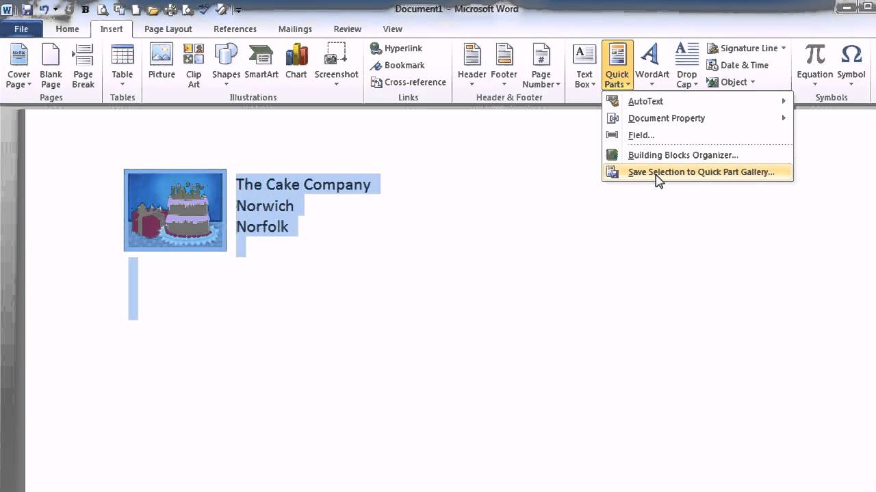Switch to the View tab
This screenshot has width=876, height=492.
click(392, 29)
